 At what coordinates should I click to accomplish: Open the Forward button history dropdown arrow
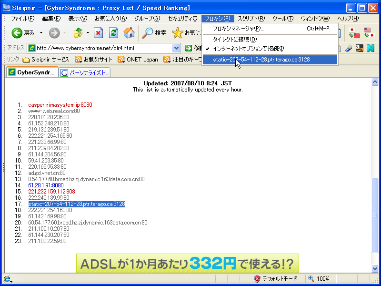point(64,33)
